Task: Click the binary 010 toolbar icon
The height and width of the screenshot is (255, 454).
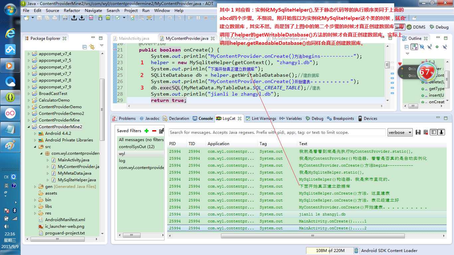Action: click(x=65, y=18)
